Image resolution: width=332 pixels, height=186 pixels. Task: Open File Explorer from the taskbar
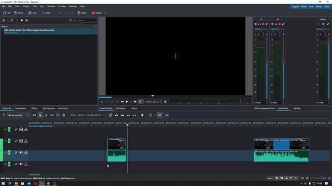coord(16,183)
